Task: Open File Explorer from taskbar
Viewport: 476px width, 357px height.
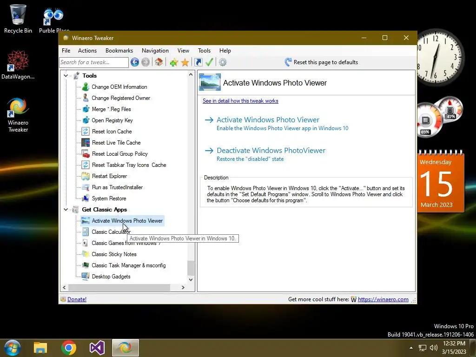Action: (40, 348)
